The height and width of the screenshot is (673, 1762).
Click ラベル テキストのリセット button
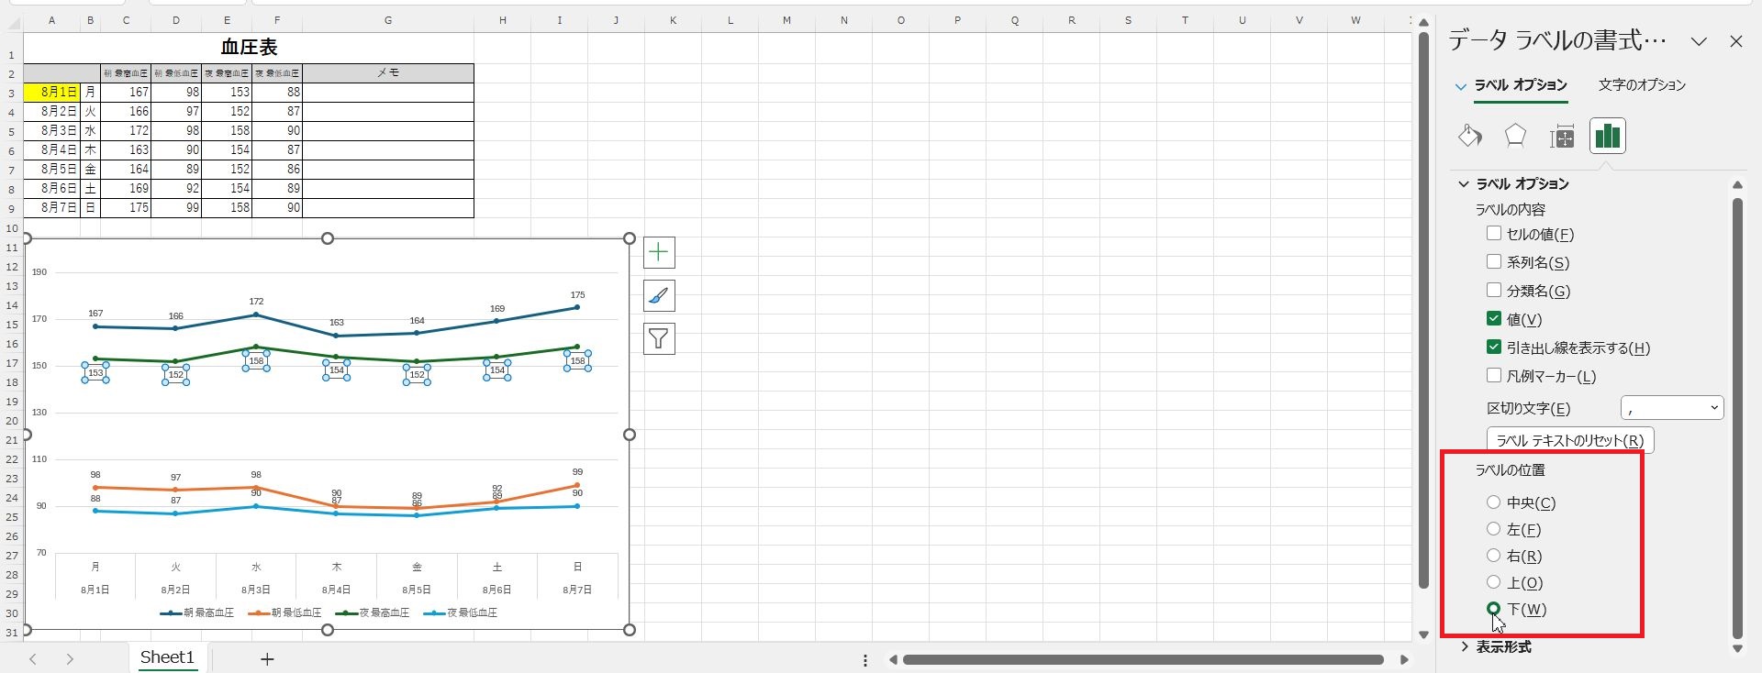1569,440
